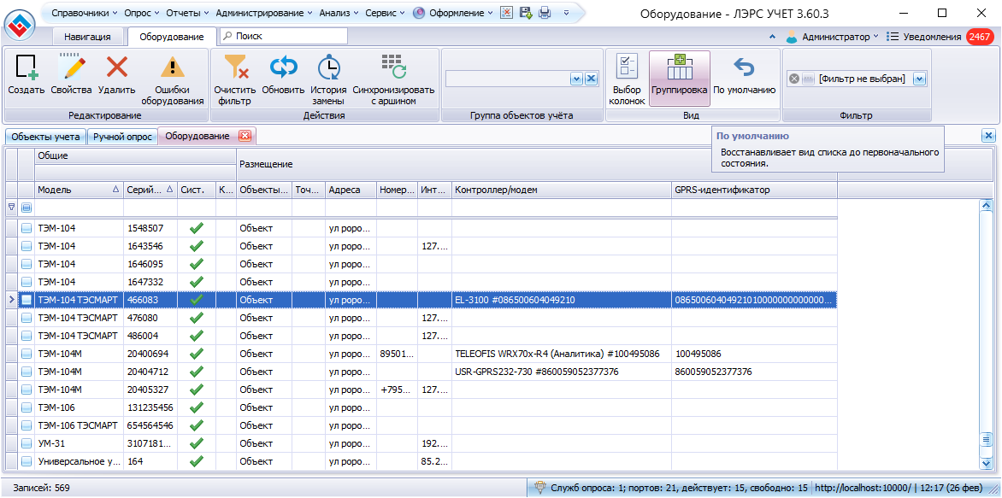The image size is (1002, 498).
Task: Click Очистить фильтр funnel icon
Action: coord(235,67)
